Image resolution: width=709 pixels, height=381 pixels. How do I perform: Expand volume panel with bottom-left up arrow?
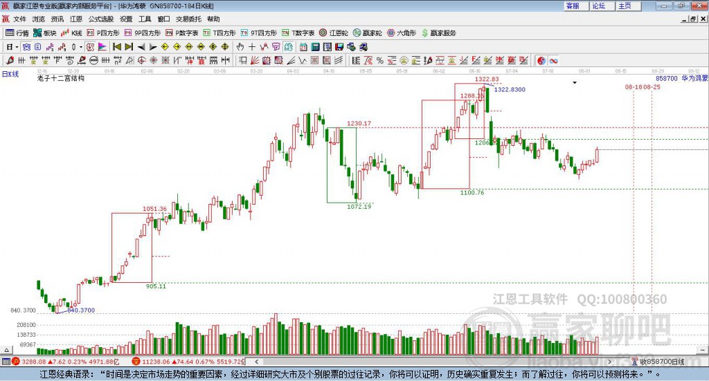tap(6, 350)
